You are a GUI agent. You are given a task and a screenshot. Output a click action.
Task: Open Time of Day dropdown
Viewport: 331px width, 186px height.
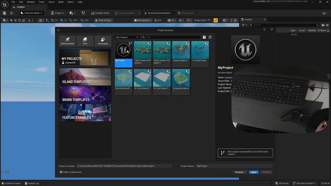tap(103, 20)
